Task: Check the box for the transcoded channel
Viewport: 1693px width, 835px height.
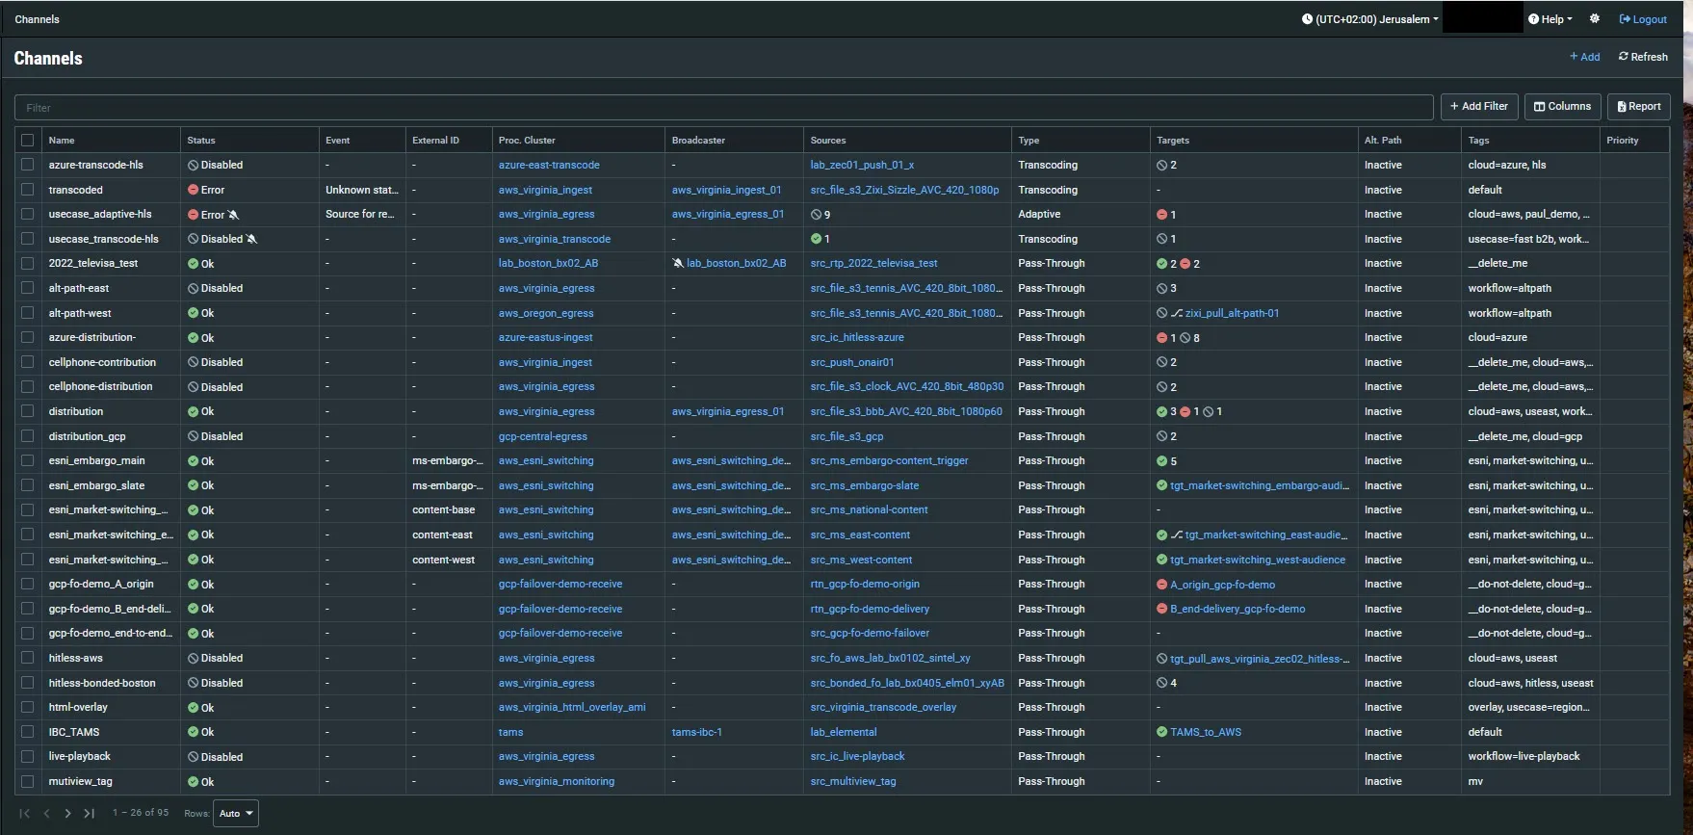Action: point(27,190)
